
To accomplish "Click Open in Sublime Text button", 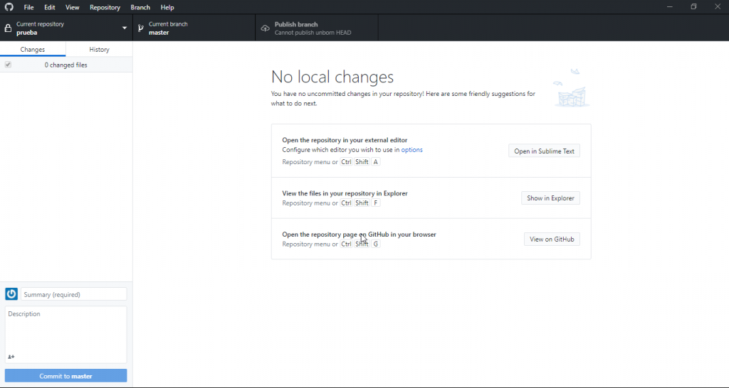I will pyautogui.click(x=544, y=151).
